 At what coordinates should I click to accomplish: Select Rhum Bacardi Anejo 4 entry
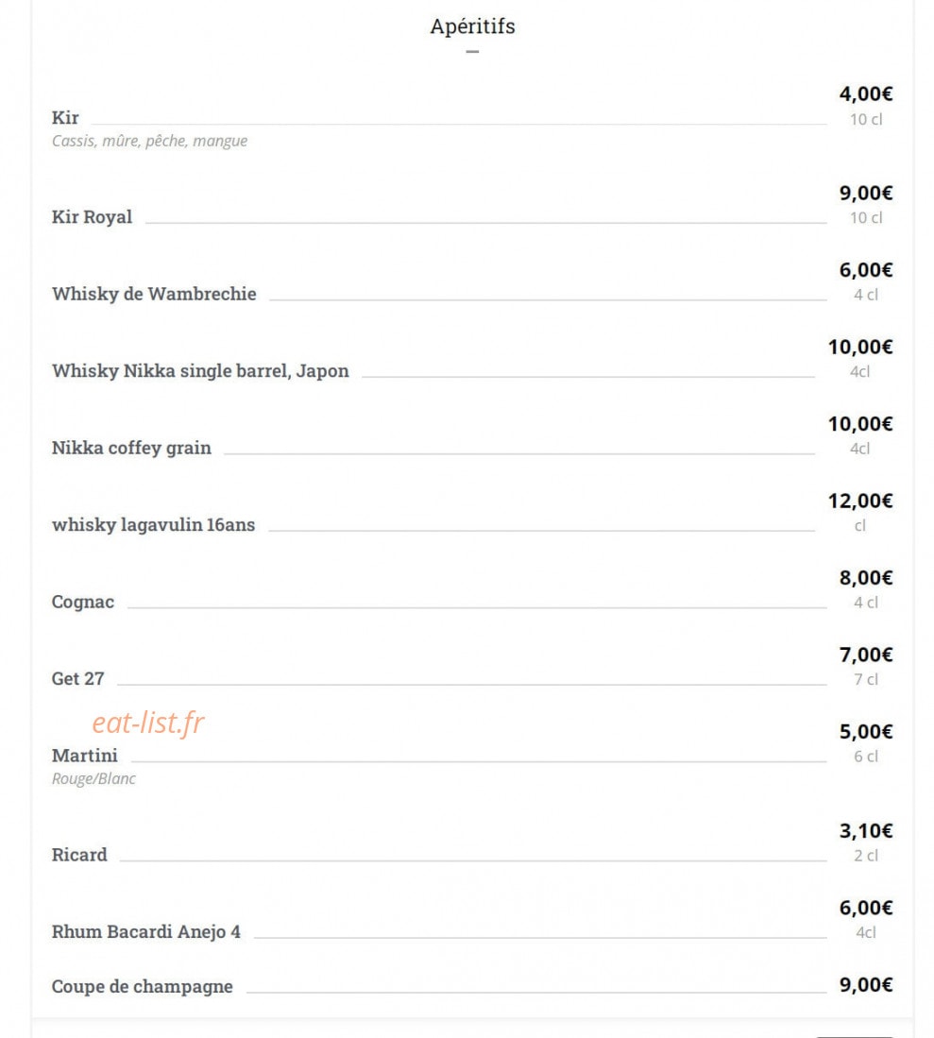tap(146, 932)
